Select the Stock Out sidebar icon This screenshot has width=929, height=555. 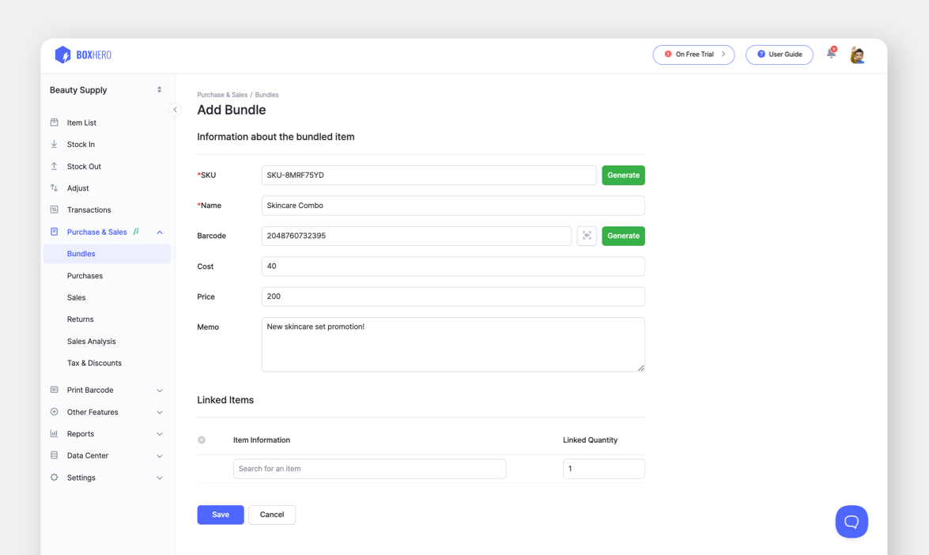click(54, 166)
